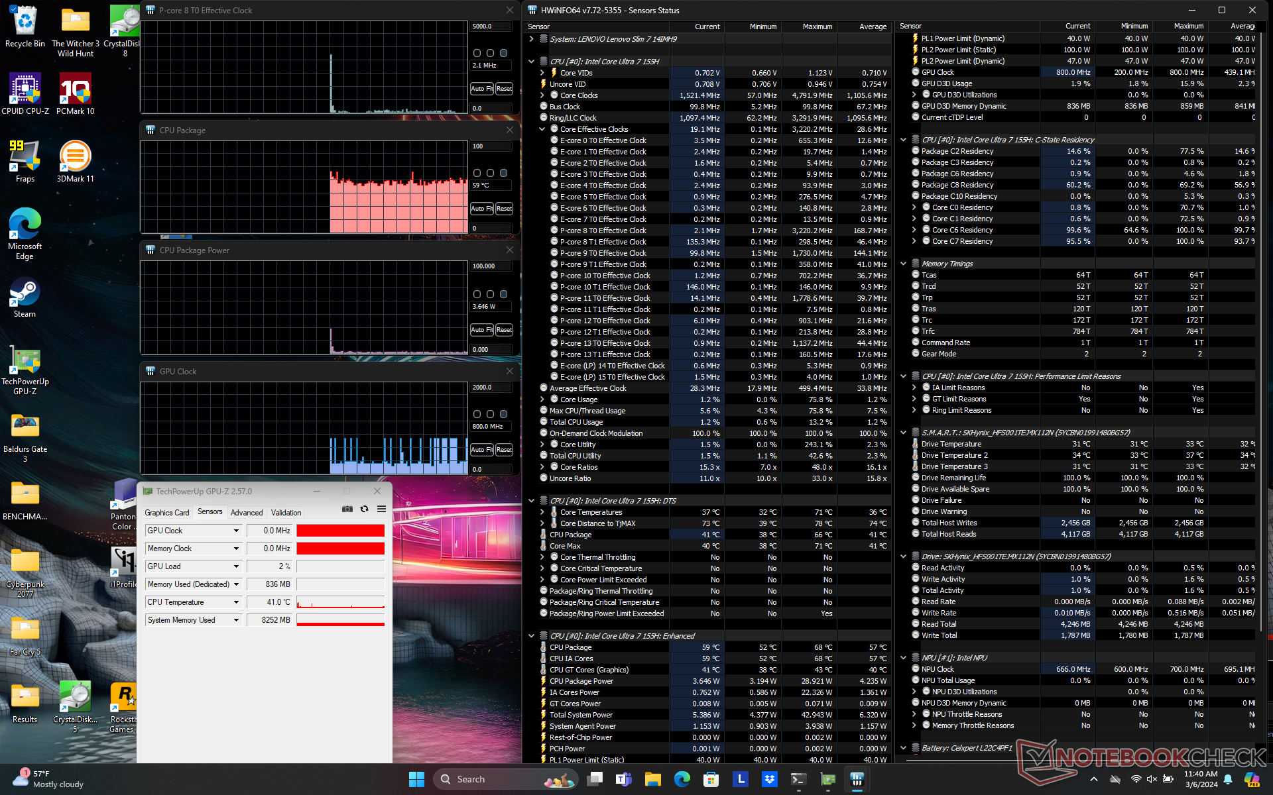Click red GPU Clock graph bar in GPU-Z

pyautogui.click(x=340, y=531)
